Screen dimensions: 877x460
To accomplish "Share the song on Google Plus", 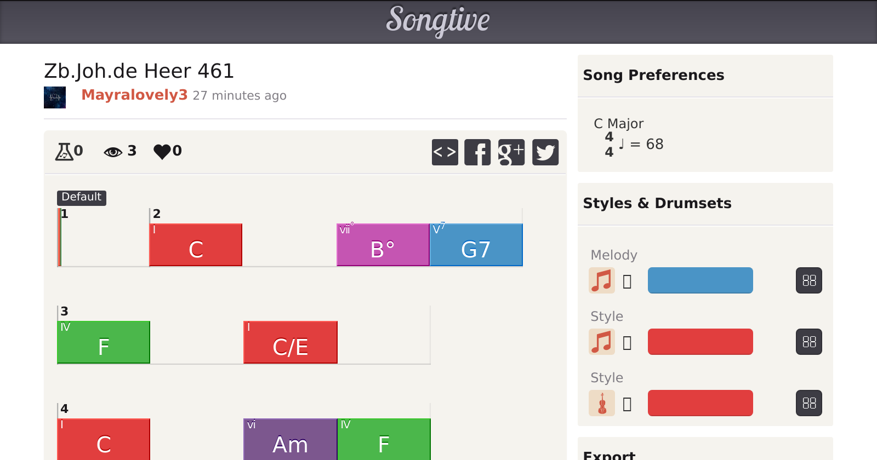I will click(x=511, y=152).
